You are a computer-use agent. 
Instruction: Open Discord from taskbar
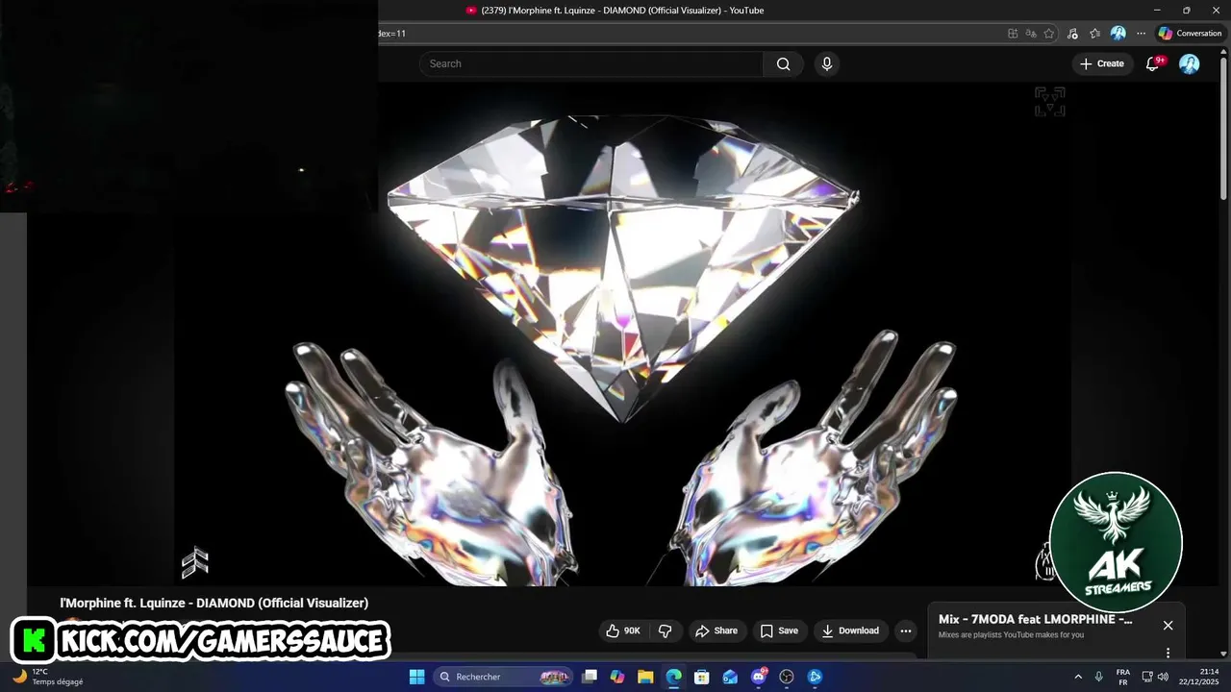[x=759, y=677]
